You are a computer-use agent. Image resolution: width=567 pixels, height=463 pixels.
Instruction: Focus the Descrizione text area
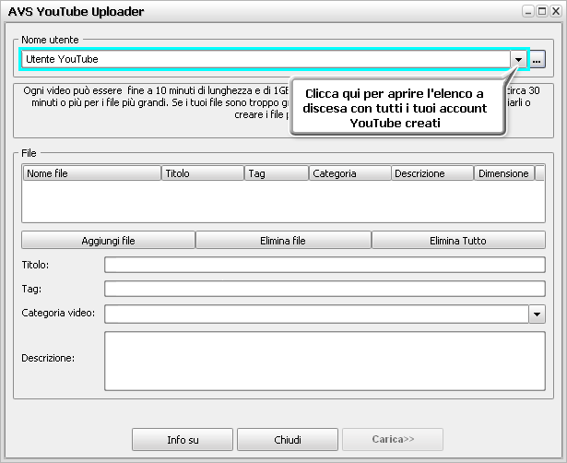point(325,361)
